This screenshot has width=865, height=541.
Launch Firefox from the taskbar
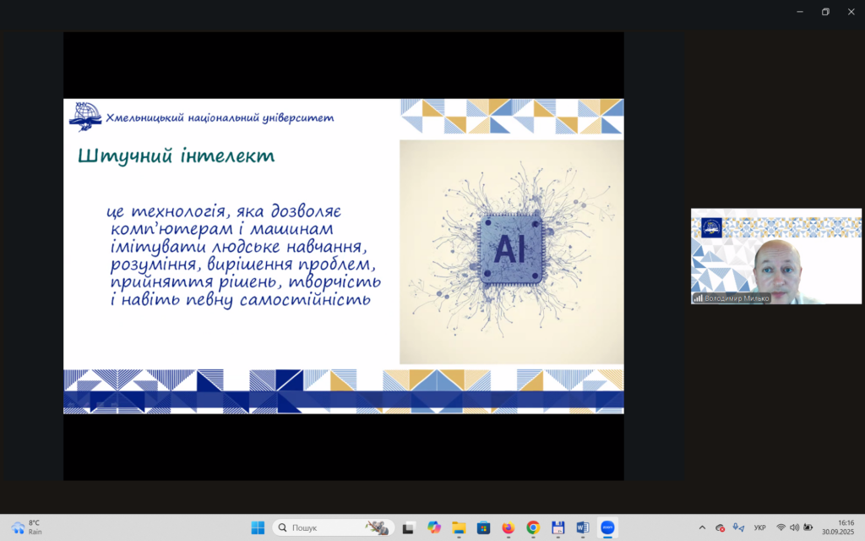coord(508,527)
